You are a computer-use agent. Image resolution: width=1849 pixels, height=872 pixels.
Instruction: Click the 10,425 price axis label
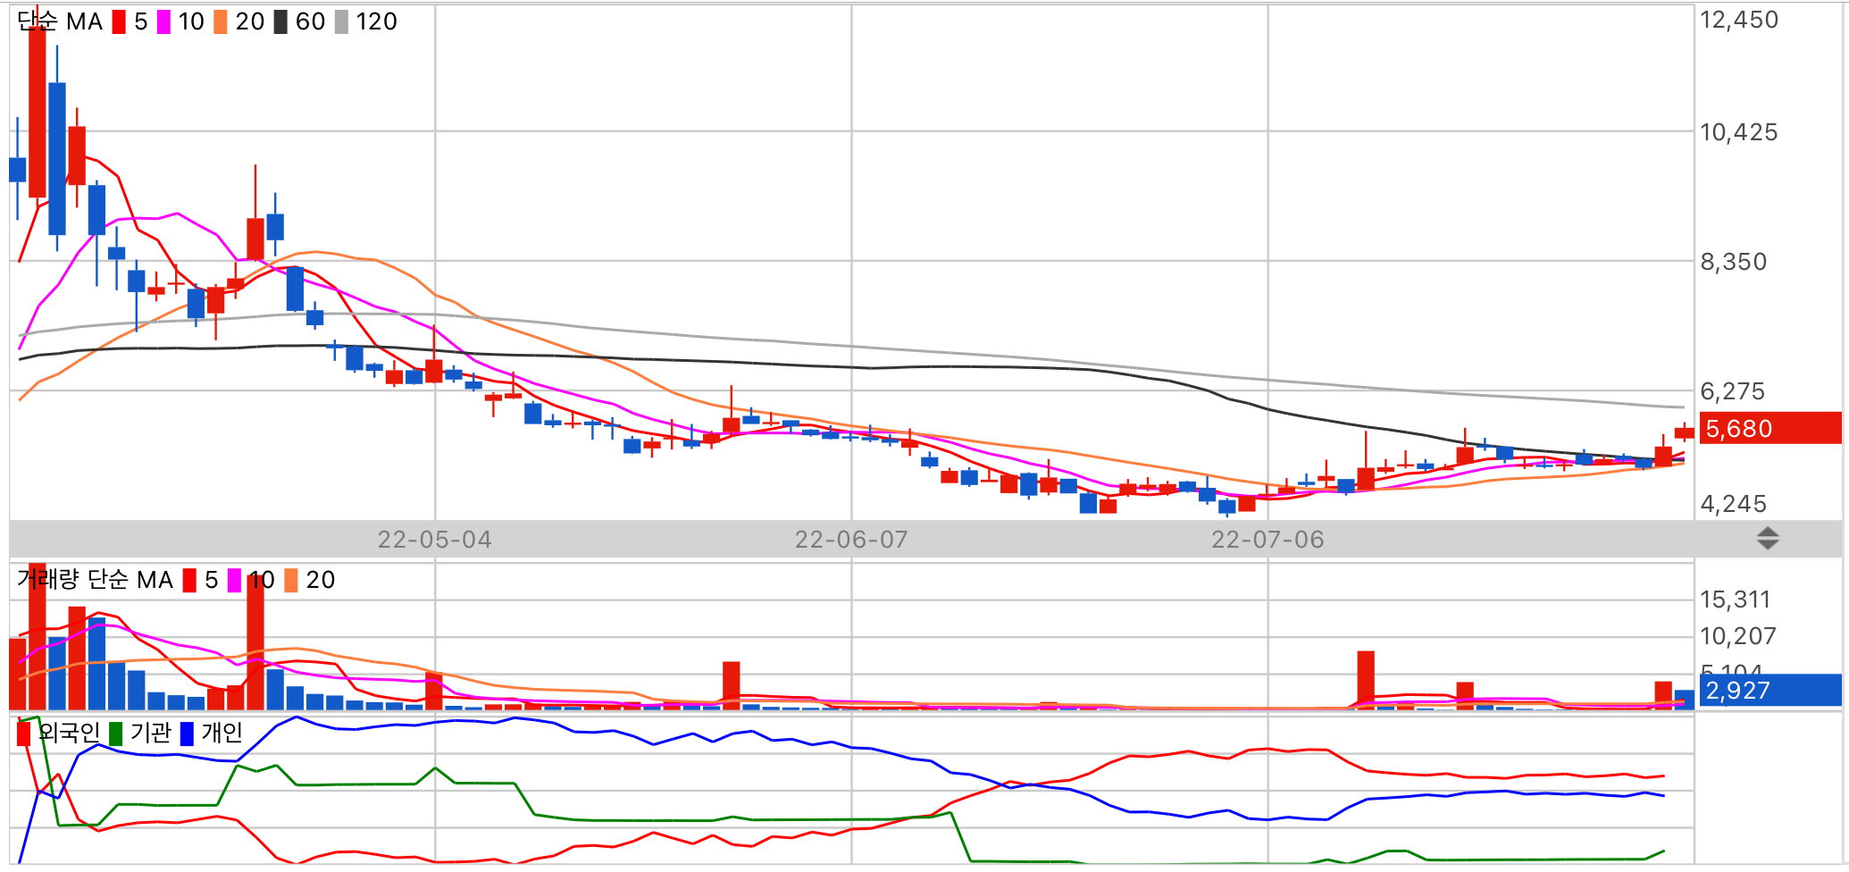pyautogui.click(x=1738, y=132)
